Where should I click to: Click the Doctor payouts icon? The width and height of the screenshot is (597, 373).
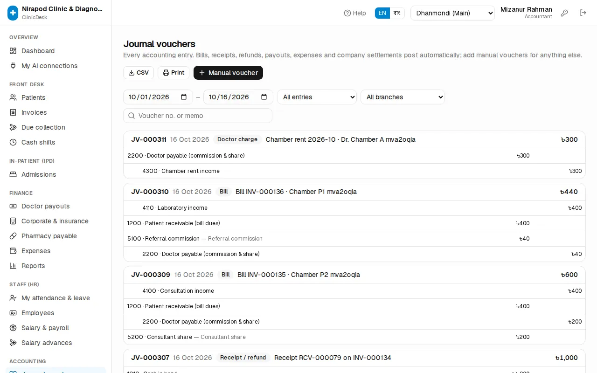pyautogui.click(x=13, y=206)
